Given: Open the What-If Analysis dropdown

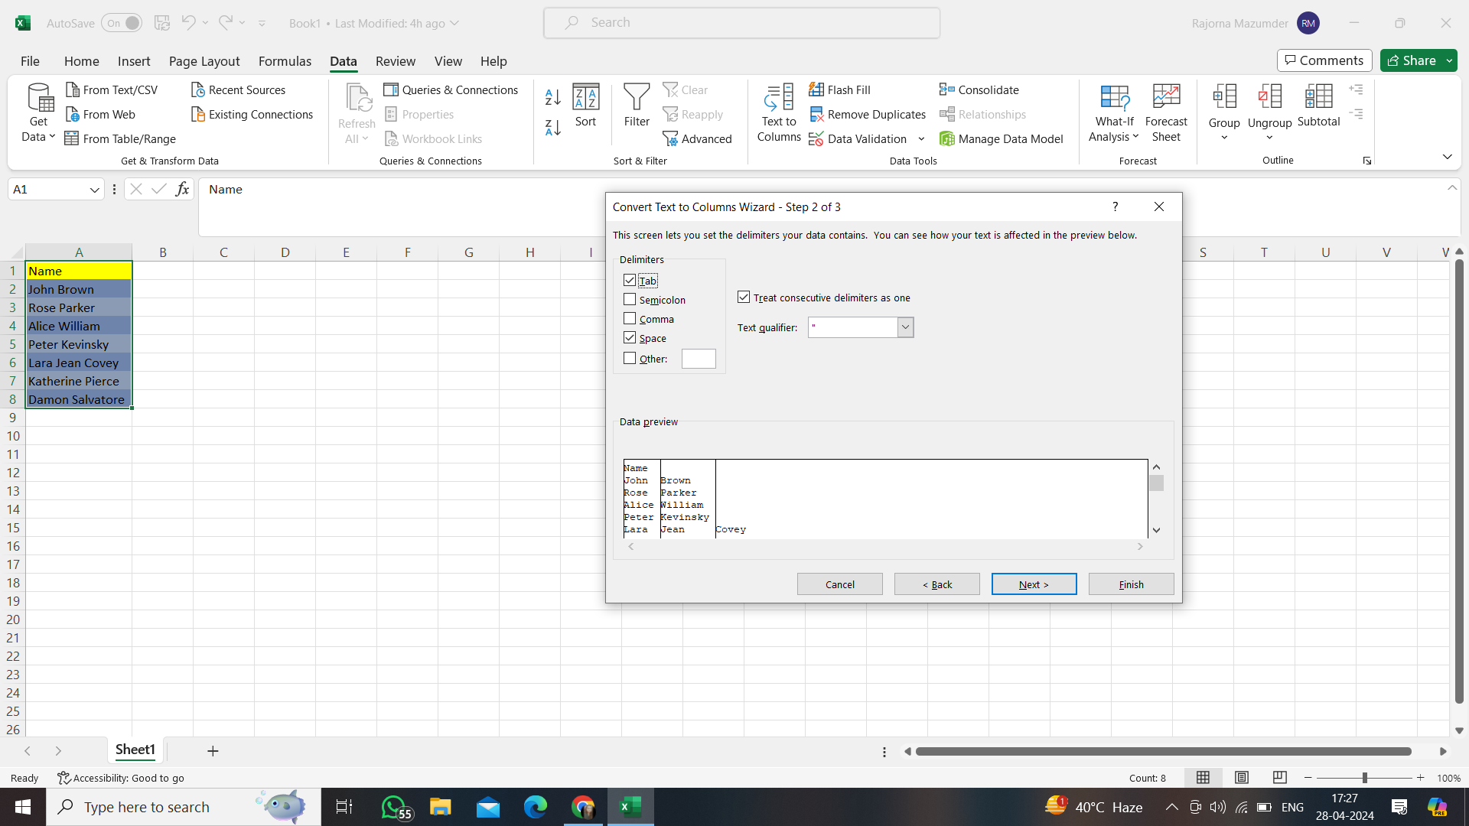Looking at the screenshot, I should pos(1114,113).
